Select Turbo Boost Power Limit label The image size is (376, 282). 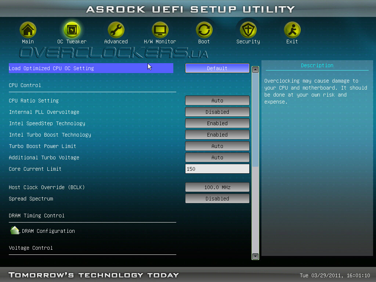[x=43, y=146]
